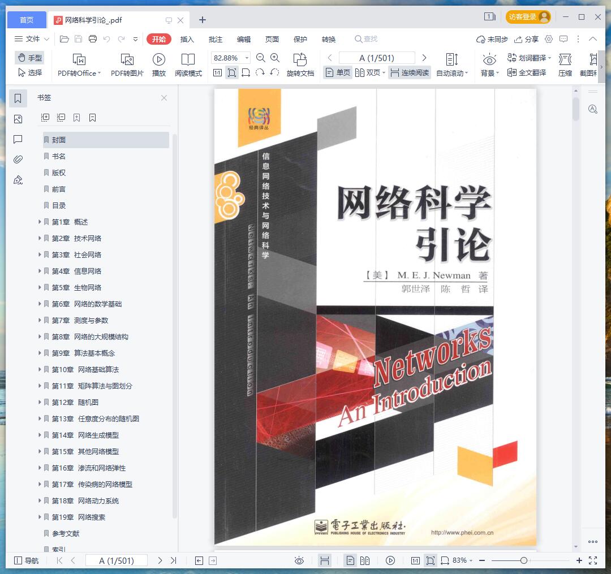Image resolution: width=611 pixels, height=574 pixels.
Task: Enter 阅读模式 reading mode
Action: coord(188,65)
